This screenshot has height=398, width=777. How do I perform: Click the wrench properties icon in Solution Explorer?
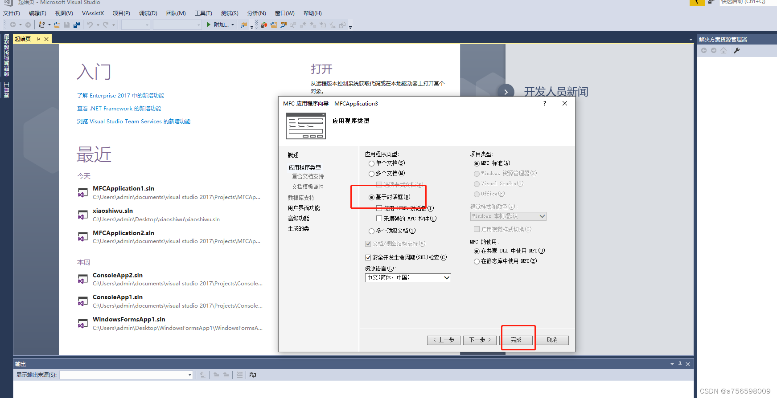tap(736, 50)
